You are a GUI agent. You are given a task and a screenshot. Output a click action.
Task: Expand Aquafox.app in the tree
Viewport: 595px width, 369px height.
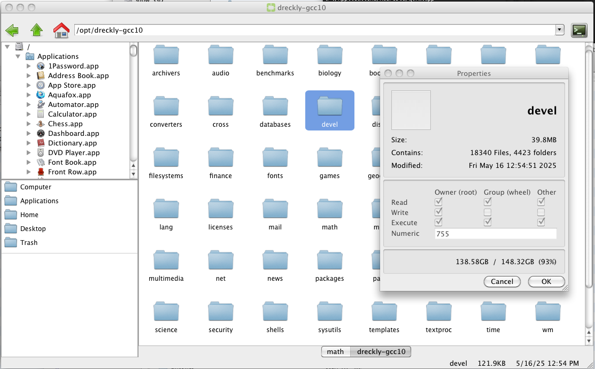click(28, 95)
